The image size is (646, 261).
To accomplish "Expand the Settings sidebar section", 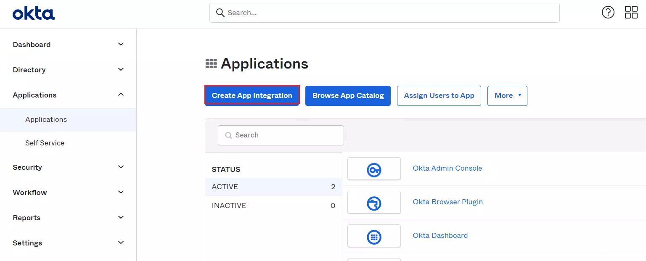I will [x=68, y=243].
